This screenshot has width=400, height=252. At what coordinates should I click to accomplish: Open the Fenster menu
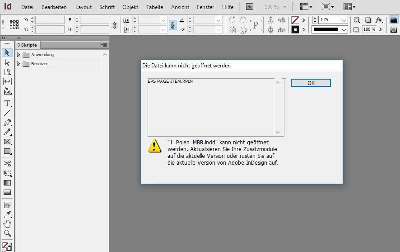[205, 7]
